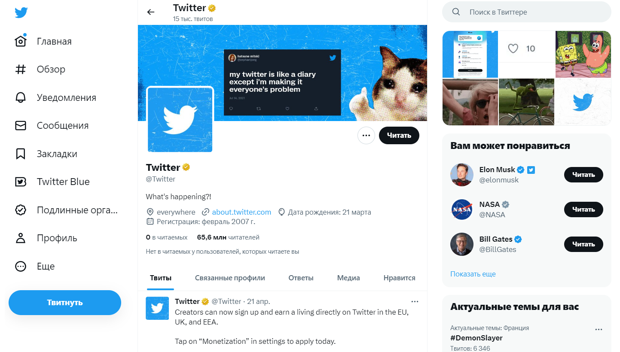This screenshot has width=620, height=352.
Task: Click the blue Твитнуть button
Action: click(65, 303)
